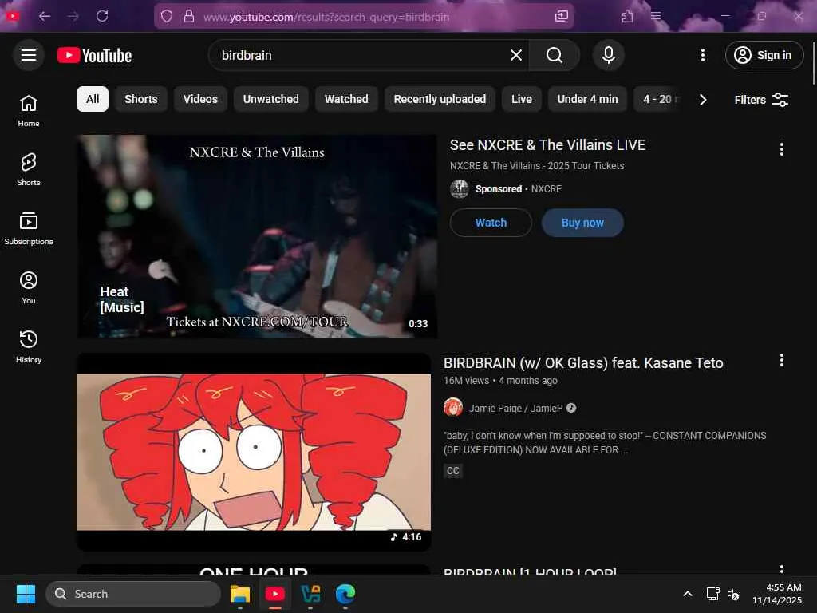Screen dimensions: 817x613
Task: Click the NXCRE advertiser name text
Action: (546, 188)
